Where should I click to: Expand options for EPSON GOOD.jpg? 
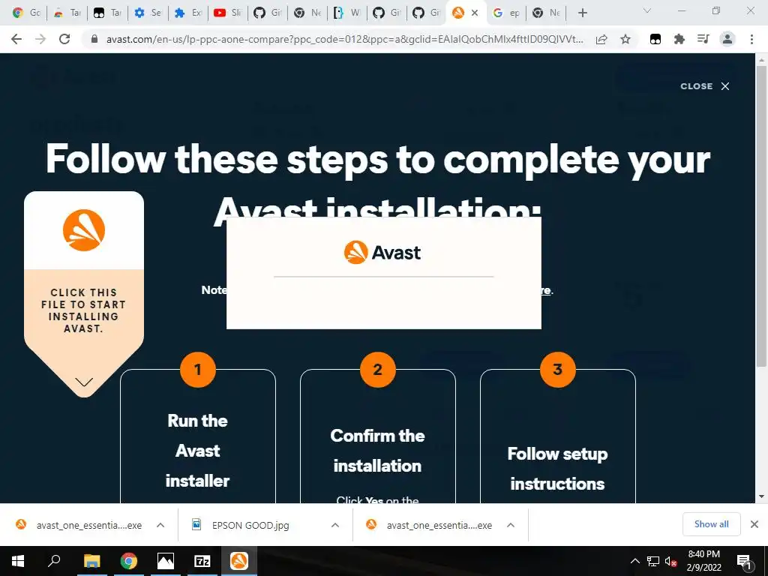335,525
